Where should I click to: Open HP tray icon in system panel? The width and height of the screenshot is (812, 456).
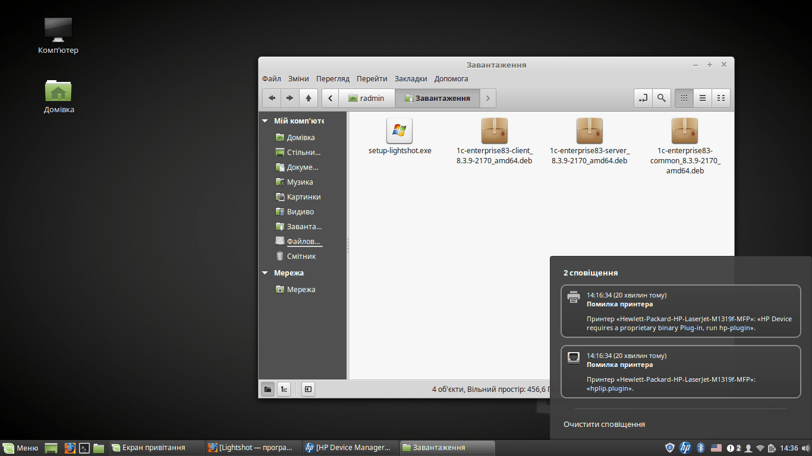tap(685, 448)
